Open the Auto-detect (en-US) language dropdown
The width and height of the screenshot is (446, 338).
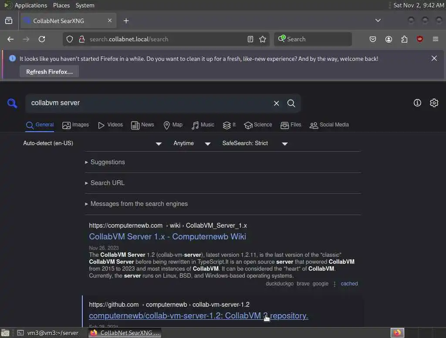click(92, 143)
